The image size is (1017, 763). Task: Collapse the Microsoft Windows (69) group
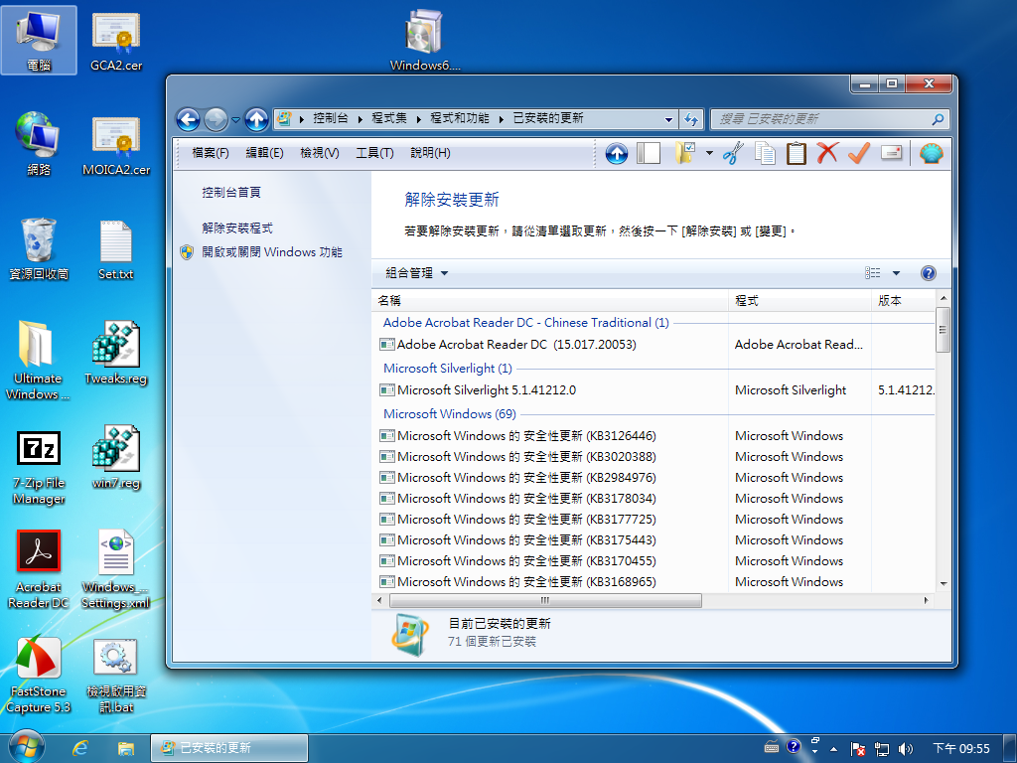tap(450, 414)
